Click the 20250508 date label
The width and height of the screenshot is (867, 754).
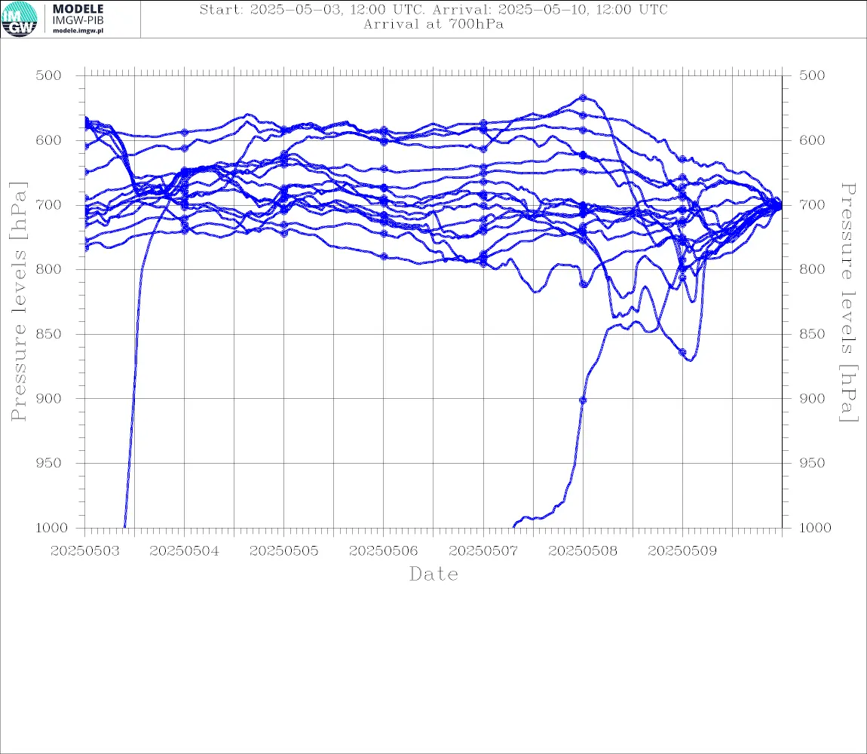[583, 551]
